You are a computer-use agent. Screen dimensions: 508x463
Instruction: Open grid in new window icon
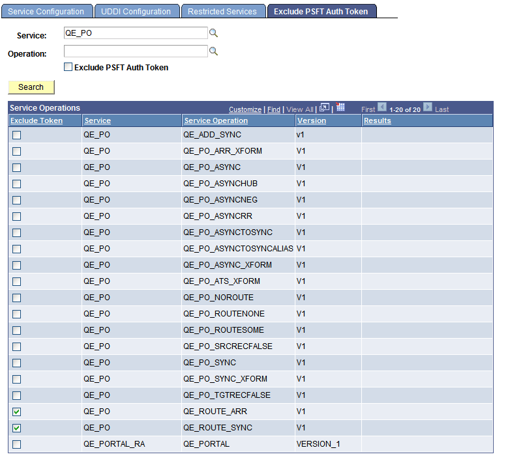coord(324,107)
